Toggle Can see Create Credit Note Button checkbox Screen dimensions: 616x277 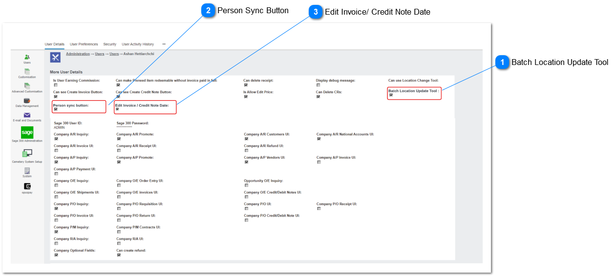pos(118,97)
